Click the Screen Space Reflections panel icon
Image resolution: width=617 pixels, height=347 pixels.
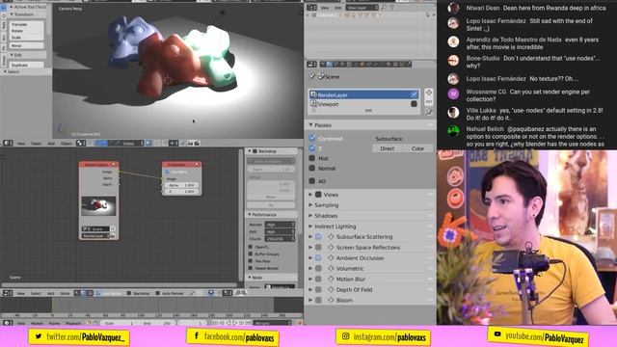[x=331, y=248]
